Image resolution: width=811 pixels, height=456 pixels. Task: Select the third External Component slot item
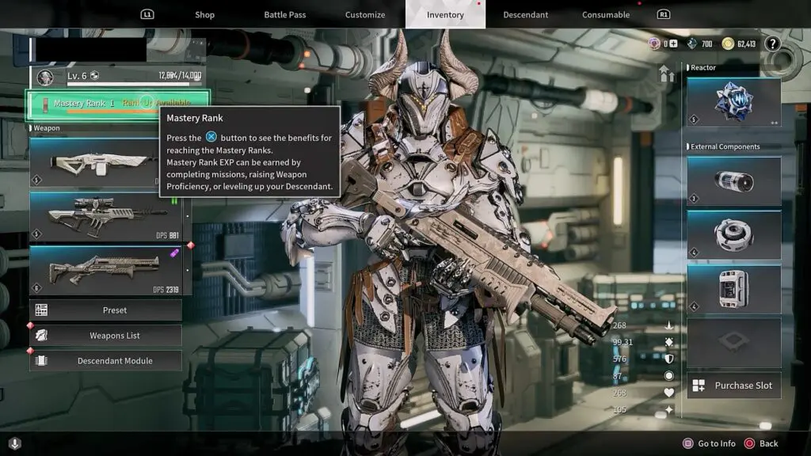733,288
